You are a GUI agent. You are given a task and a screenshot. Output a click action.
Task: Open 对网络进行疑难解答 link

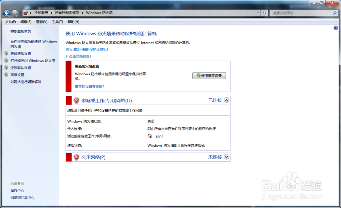click(x=26, y=82)
